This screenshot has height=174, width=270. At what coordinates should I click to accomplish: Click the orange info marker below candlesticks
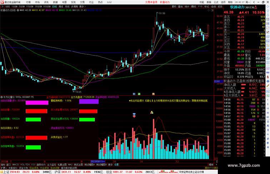pos(153,94)
